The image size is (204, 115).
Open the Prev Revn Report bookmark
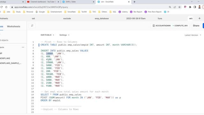[153, 12]
